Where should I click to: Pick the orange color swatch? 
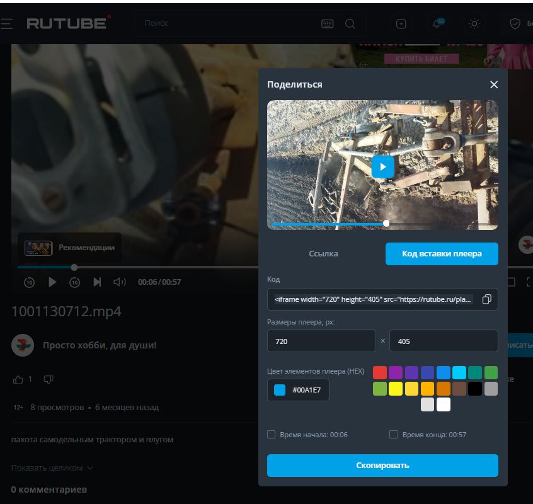point(444,389)
